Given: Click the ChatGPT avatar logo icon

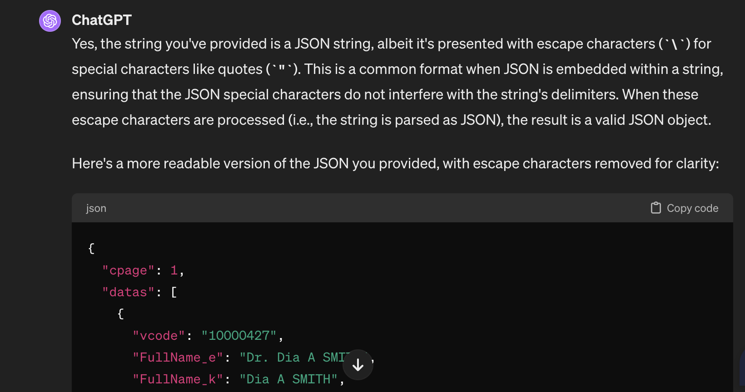Looking at the screenshot, I should (50, 21).
